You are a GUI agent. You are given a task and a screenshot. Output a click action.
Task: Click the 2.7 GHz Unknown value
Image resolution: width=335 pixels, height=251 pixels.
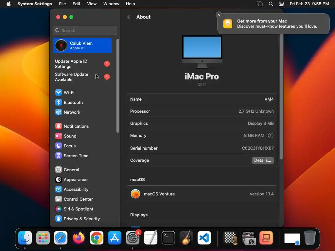tap(256, 111)
